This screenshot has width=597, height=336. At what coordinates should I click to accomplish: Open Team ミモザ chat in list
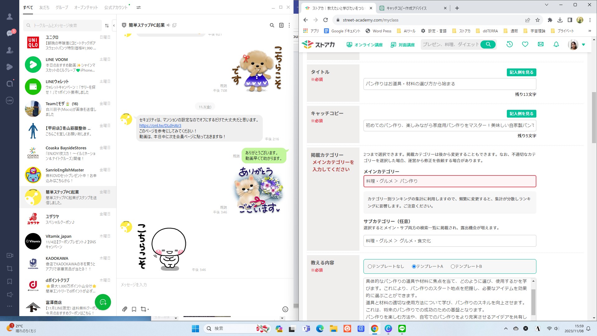coord(68,109)
